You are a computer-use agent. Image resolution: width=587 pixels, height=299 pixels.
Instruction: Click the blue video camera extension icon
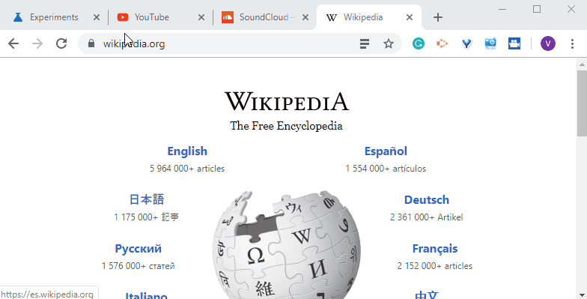pos(514,43)
